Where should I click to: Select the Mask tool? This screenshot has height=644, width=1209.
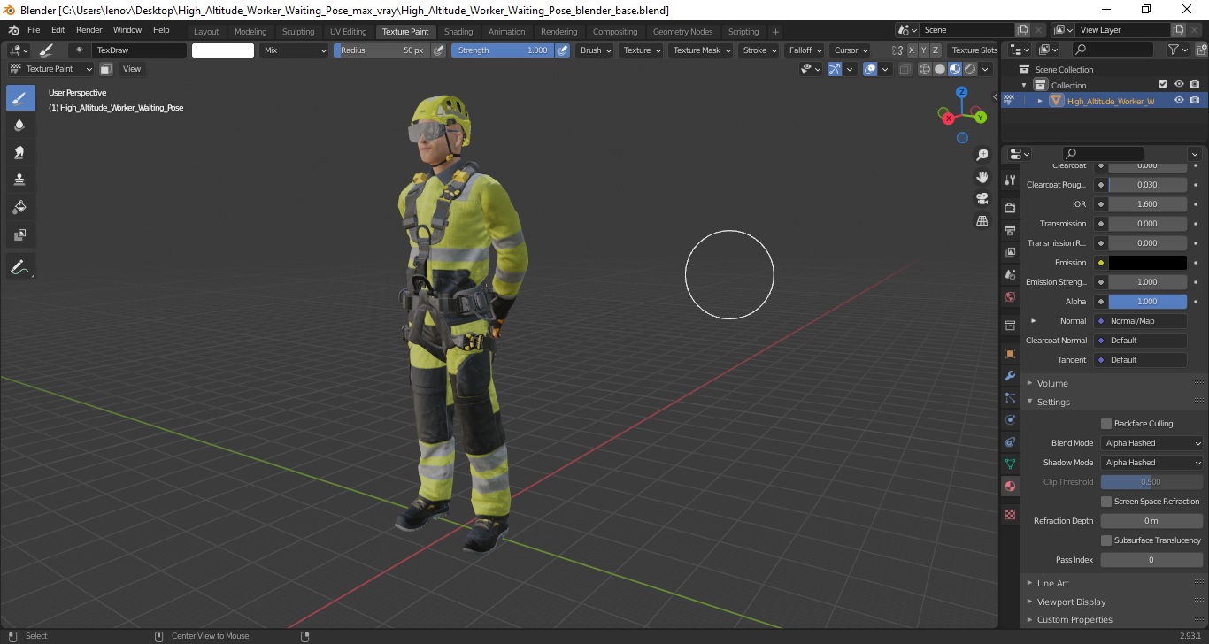pos(20,235)
